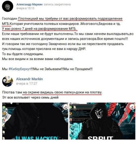Open the #КиберБеркут hashtag
Viewport: 138px width, 142px height.
20,69
